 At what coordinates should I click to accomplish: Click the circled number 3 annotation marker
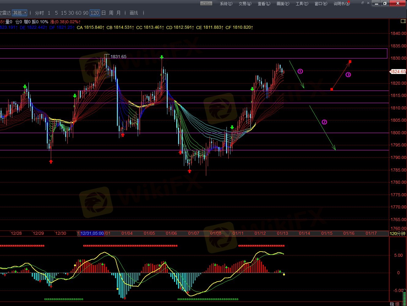[x=348, y=75]
